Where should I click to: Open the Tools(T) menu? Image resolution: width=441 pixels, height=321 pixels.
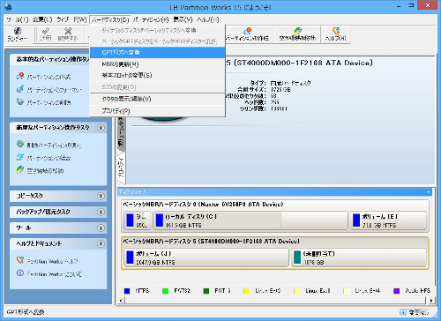(18, 19)
